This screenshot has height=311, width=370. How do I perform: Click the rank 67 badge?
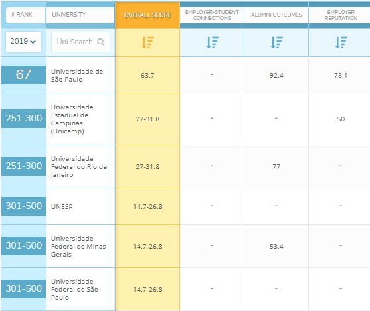23,75
